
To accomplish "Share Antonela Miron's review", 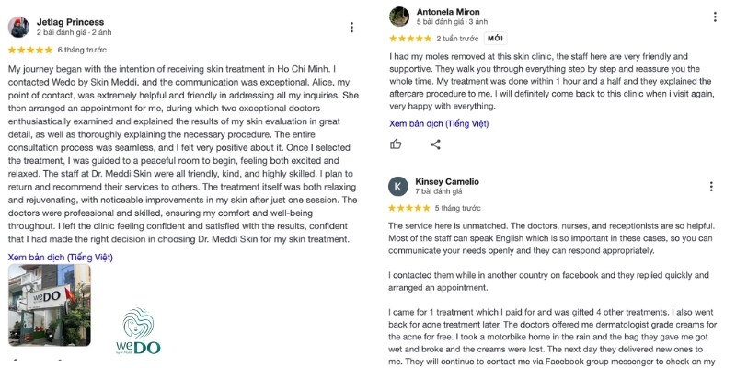I will 435,144.
